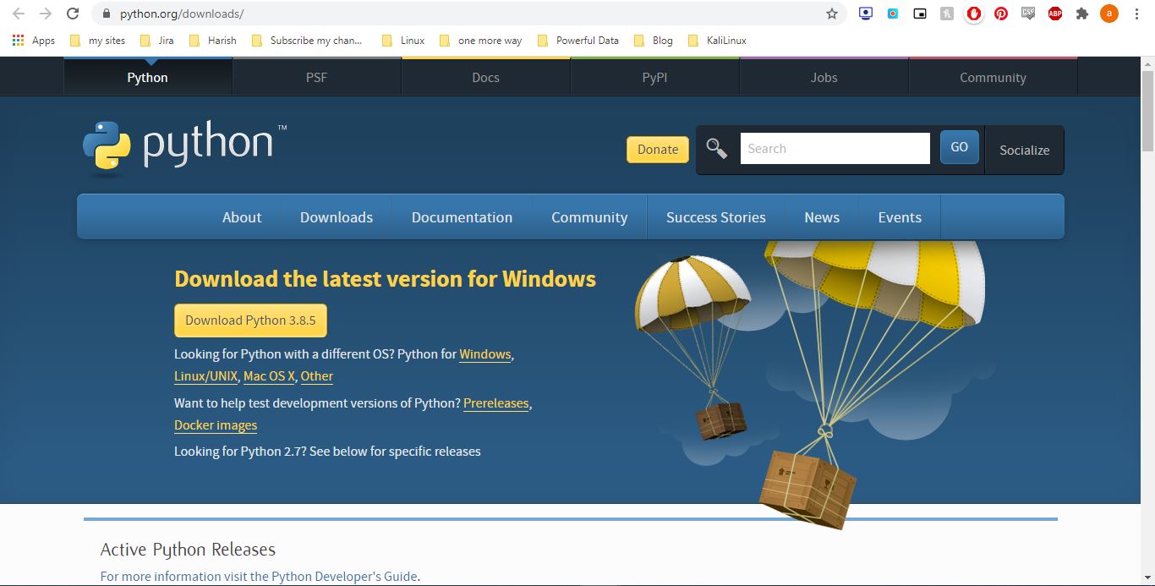Switch to the PyPI top tab
Screen dimensions: 1155x586
(654, 77)
